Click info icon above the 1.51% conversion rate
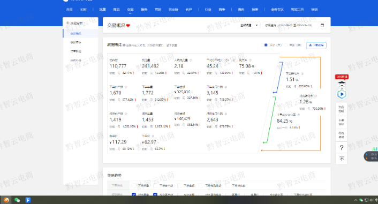Image resolution: width=378 pixels, height=204 pixels. (302, 73)
